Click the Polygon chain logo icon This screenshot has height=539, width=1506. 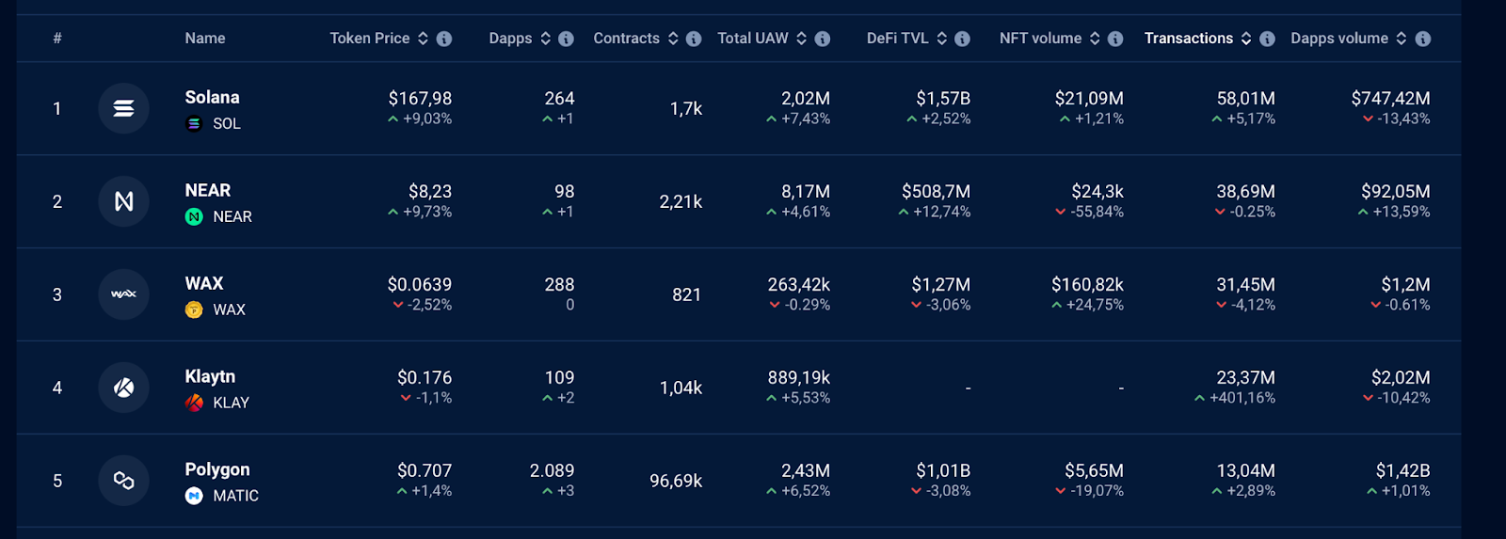click(x=123, y=481)
